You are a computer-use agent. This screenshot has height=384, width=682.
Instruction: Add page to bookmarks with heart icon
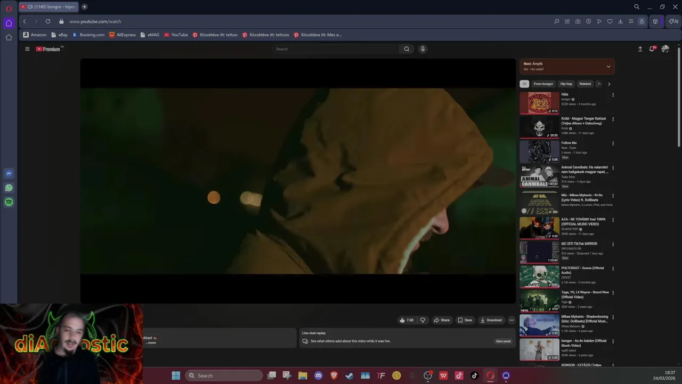pyautogui.click(x=610, y=21)
